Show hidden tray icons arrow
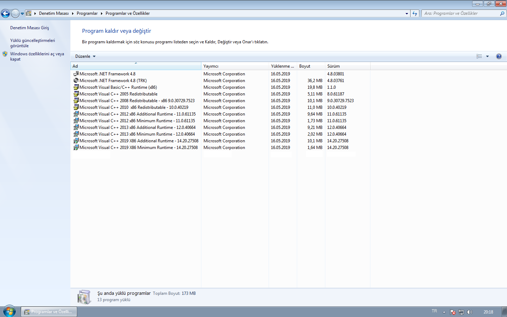Image resolution: width=507 pixels, height=317 pixels. click(444, 312)
